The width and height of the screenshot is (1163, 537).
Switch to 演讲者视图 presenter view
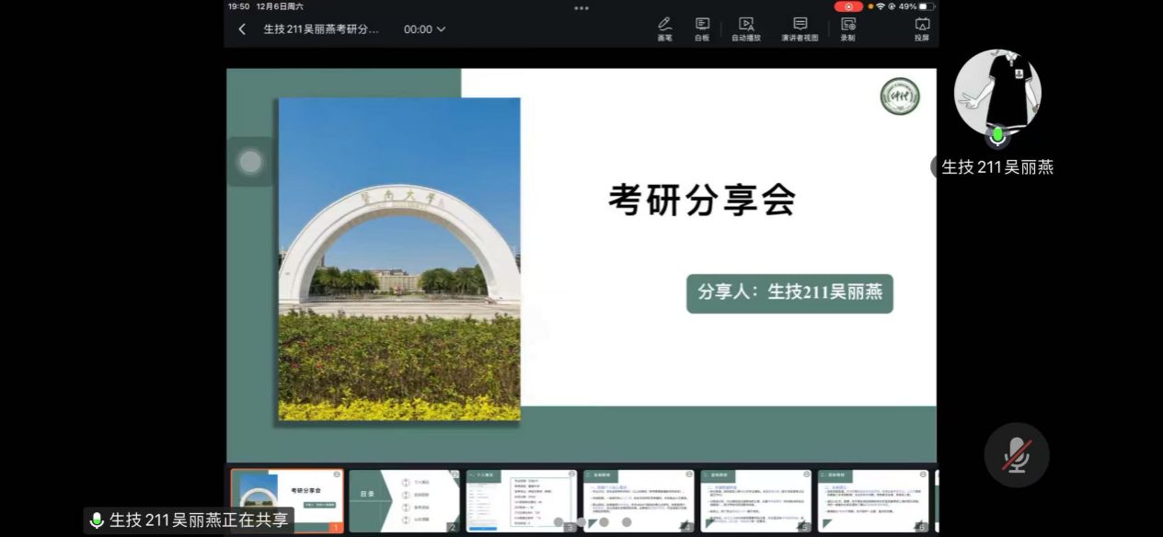(x=800, y=29)
